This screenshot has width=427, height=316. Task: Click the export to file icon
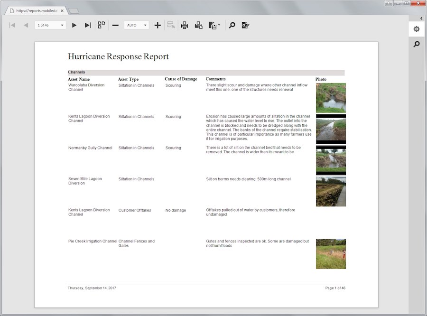[x=213, y=25]
